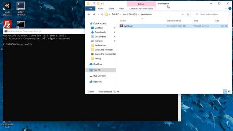Image resolution: width=233 pixels, height=131 pixels.
Task: Click the Extract contextual tab header
Action: (141, 4)
